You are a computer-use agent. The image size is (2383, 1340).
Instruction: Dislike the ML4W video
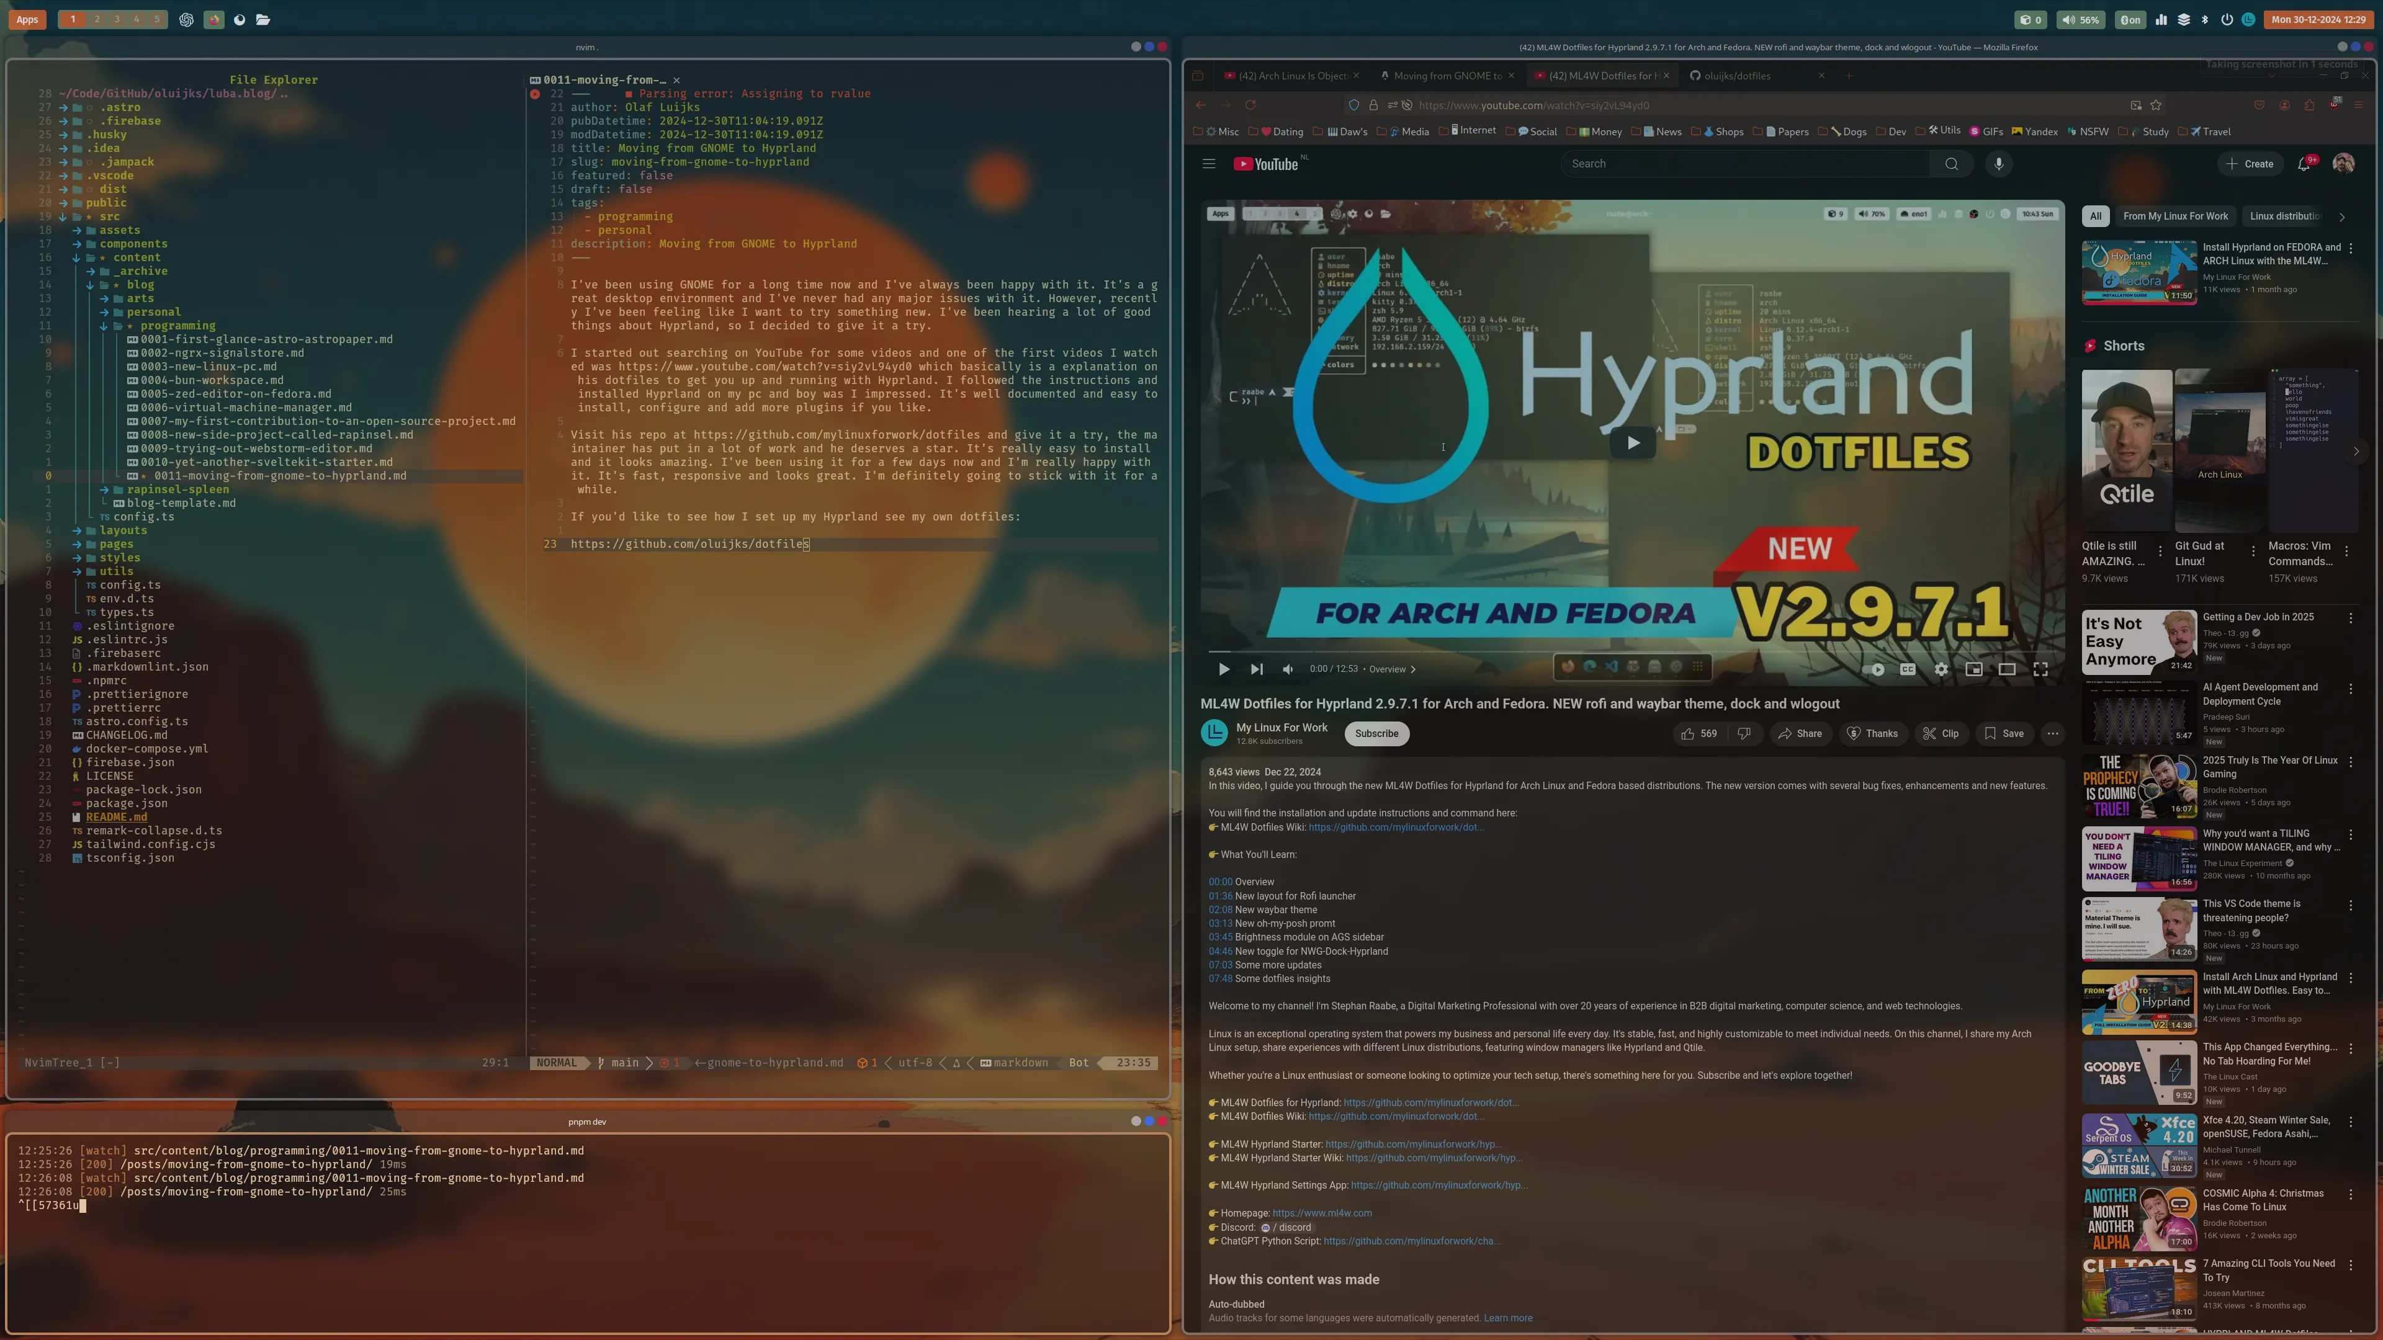[1744, 733]
